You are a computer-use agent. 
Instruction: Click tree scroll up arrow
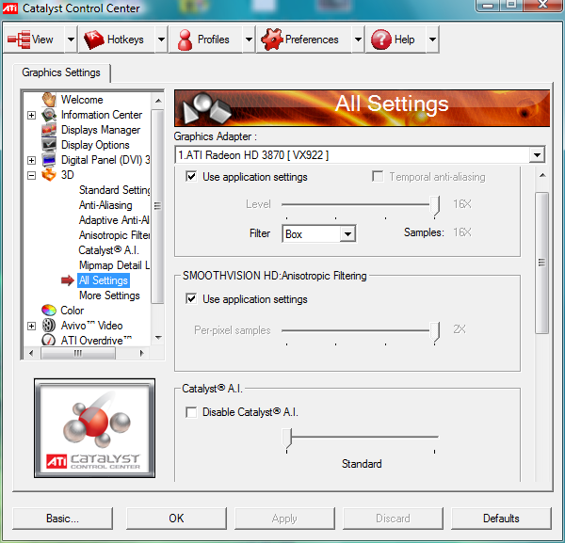pyautogui.click(x=158, y=101)
